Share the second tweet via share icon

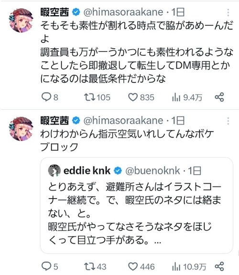[x=219, y=266]
